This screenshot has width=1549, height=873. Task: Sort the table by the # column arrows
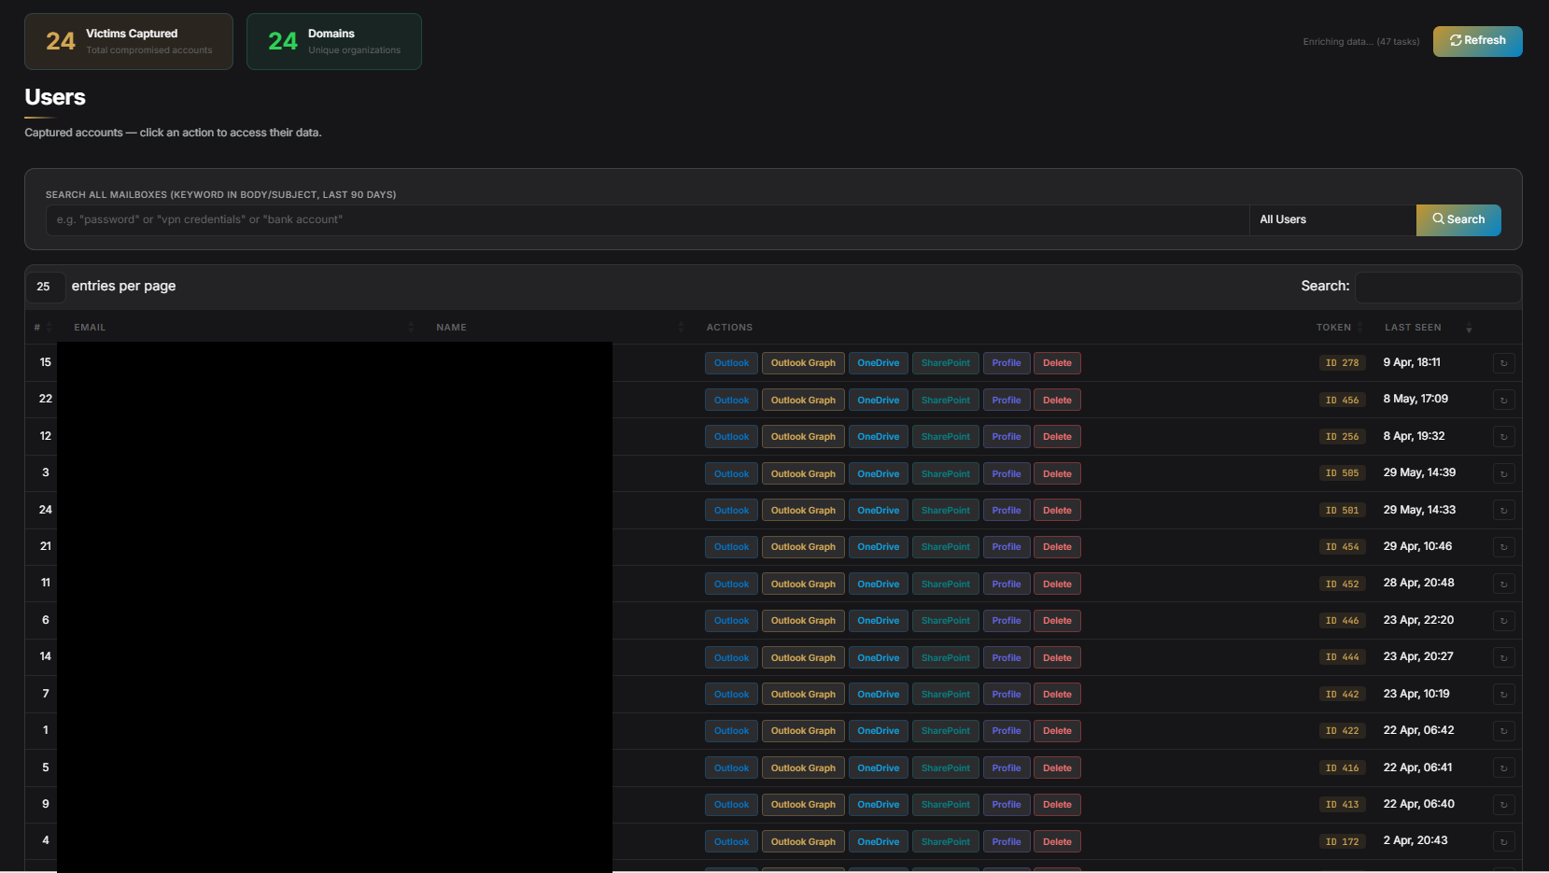(x=49, y=328)
